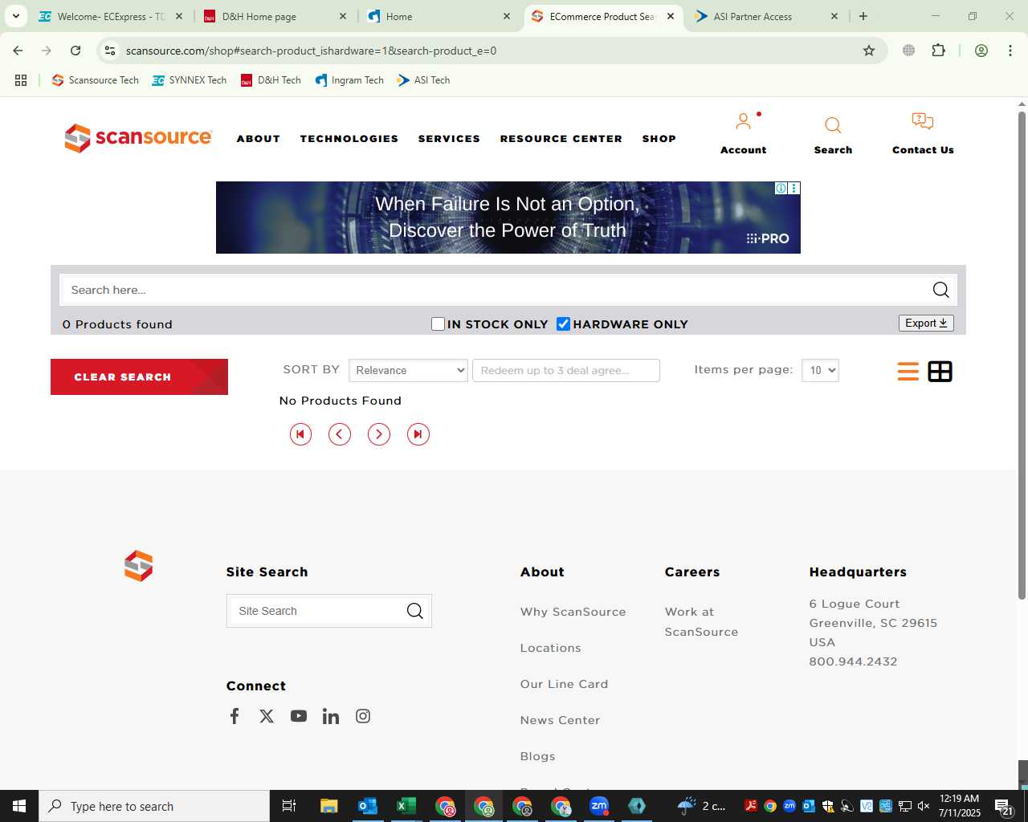Click the CLEAR SEARCH button

coord(139,376)
